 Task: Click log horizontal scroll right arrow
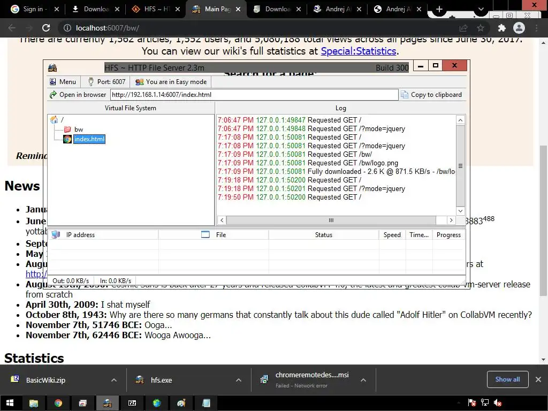pos(451,220)
